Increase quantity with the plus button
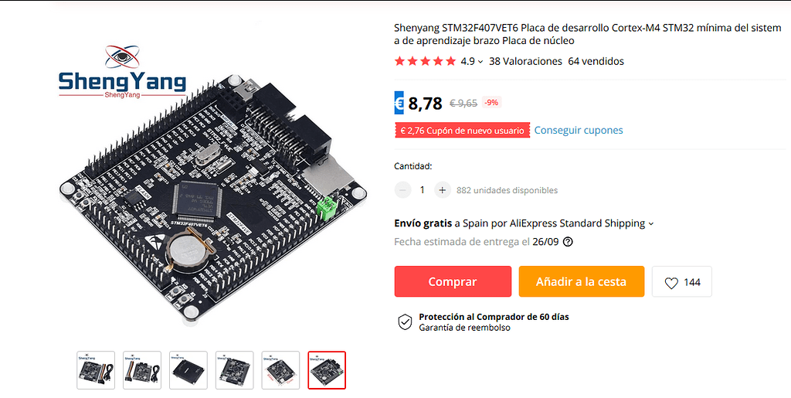791x398 pixels. click(x=442, y=190)
